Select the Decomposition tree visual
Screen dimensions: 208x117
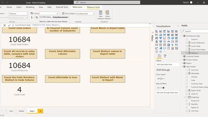click(x=161, y=48)
